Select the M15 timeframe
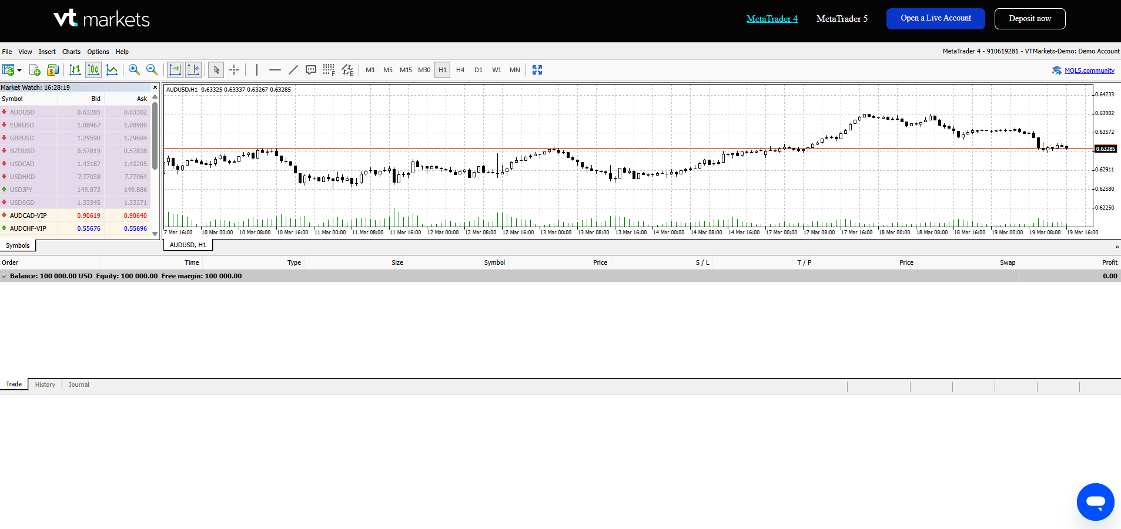The width and height of the screenshot is (1121, 529). coord(406,70)
